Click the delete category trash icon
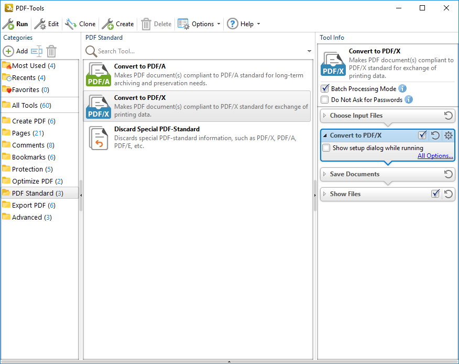This screenshot has width=459, height=364. click(51, 51)
